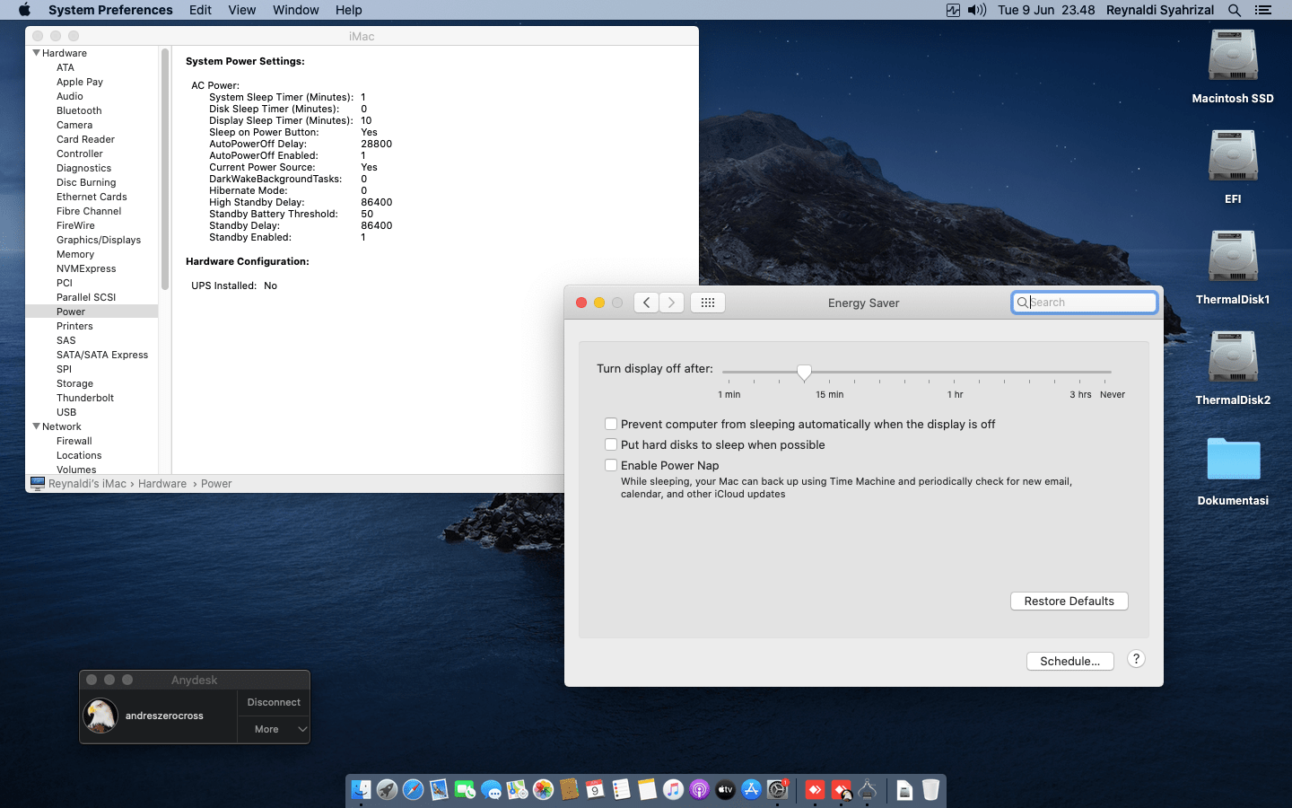
Task: Launch Finder from the dock
Action: (x=361, y=790)
